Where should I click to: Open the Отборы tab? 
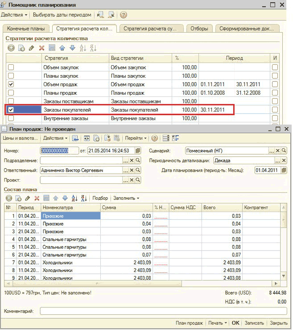pyautogui.click(x=198, y=29)
